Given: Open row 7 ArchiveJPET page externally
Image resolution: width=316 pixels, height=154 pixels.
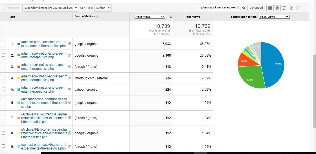Looking at the screenshot, I should (x=69, y=118).
